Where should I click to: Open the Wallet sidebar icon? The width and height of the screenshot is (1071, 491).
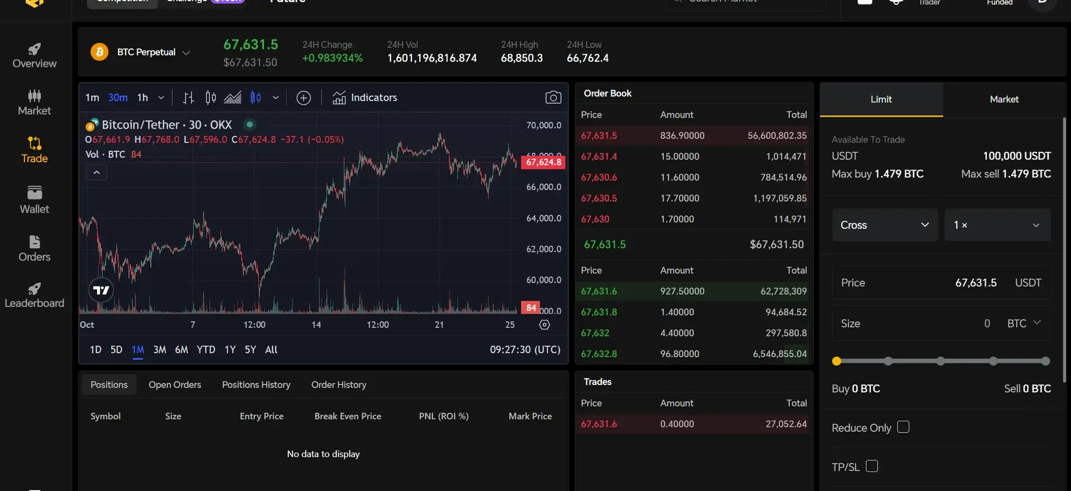(x=34, y=200)
